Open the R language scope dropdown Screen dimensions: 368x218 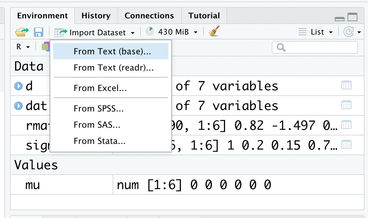[x=23, y=47]
